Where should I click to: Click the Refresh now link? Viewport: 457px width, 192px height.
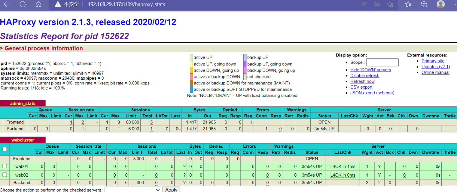click(x=362, y=81)
